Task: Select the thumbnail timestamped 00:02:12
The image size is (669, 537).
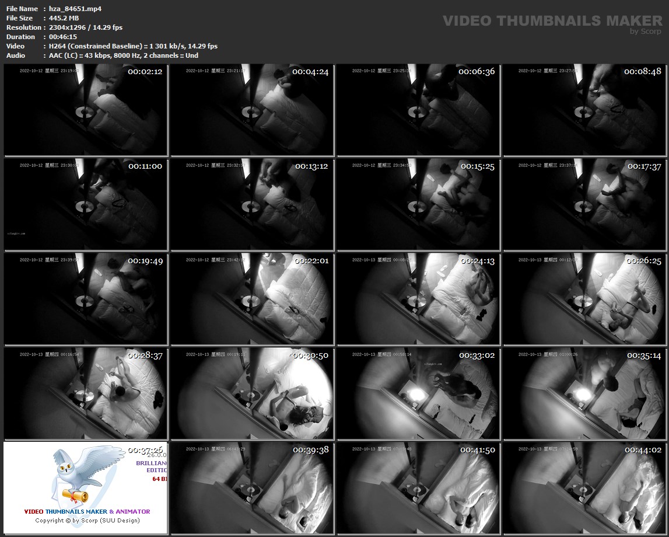Action: (x=85, y=110)
